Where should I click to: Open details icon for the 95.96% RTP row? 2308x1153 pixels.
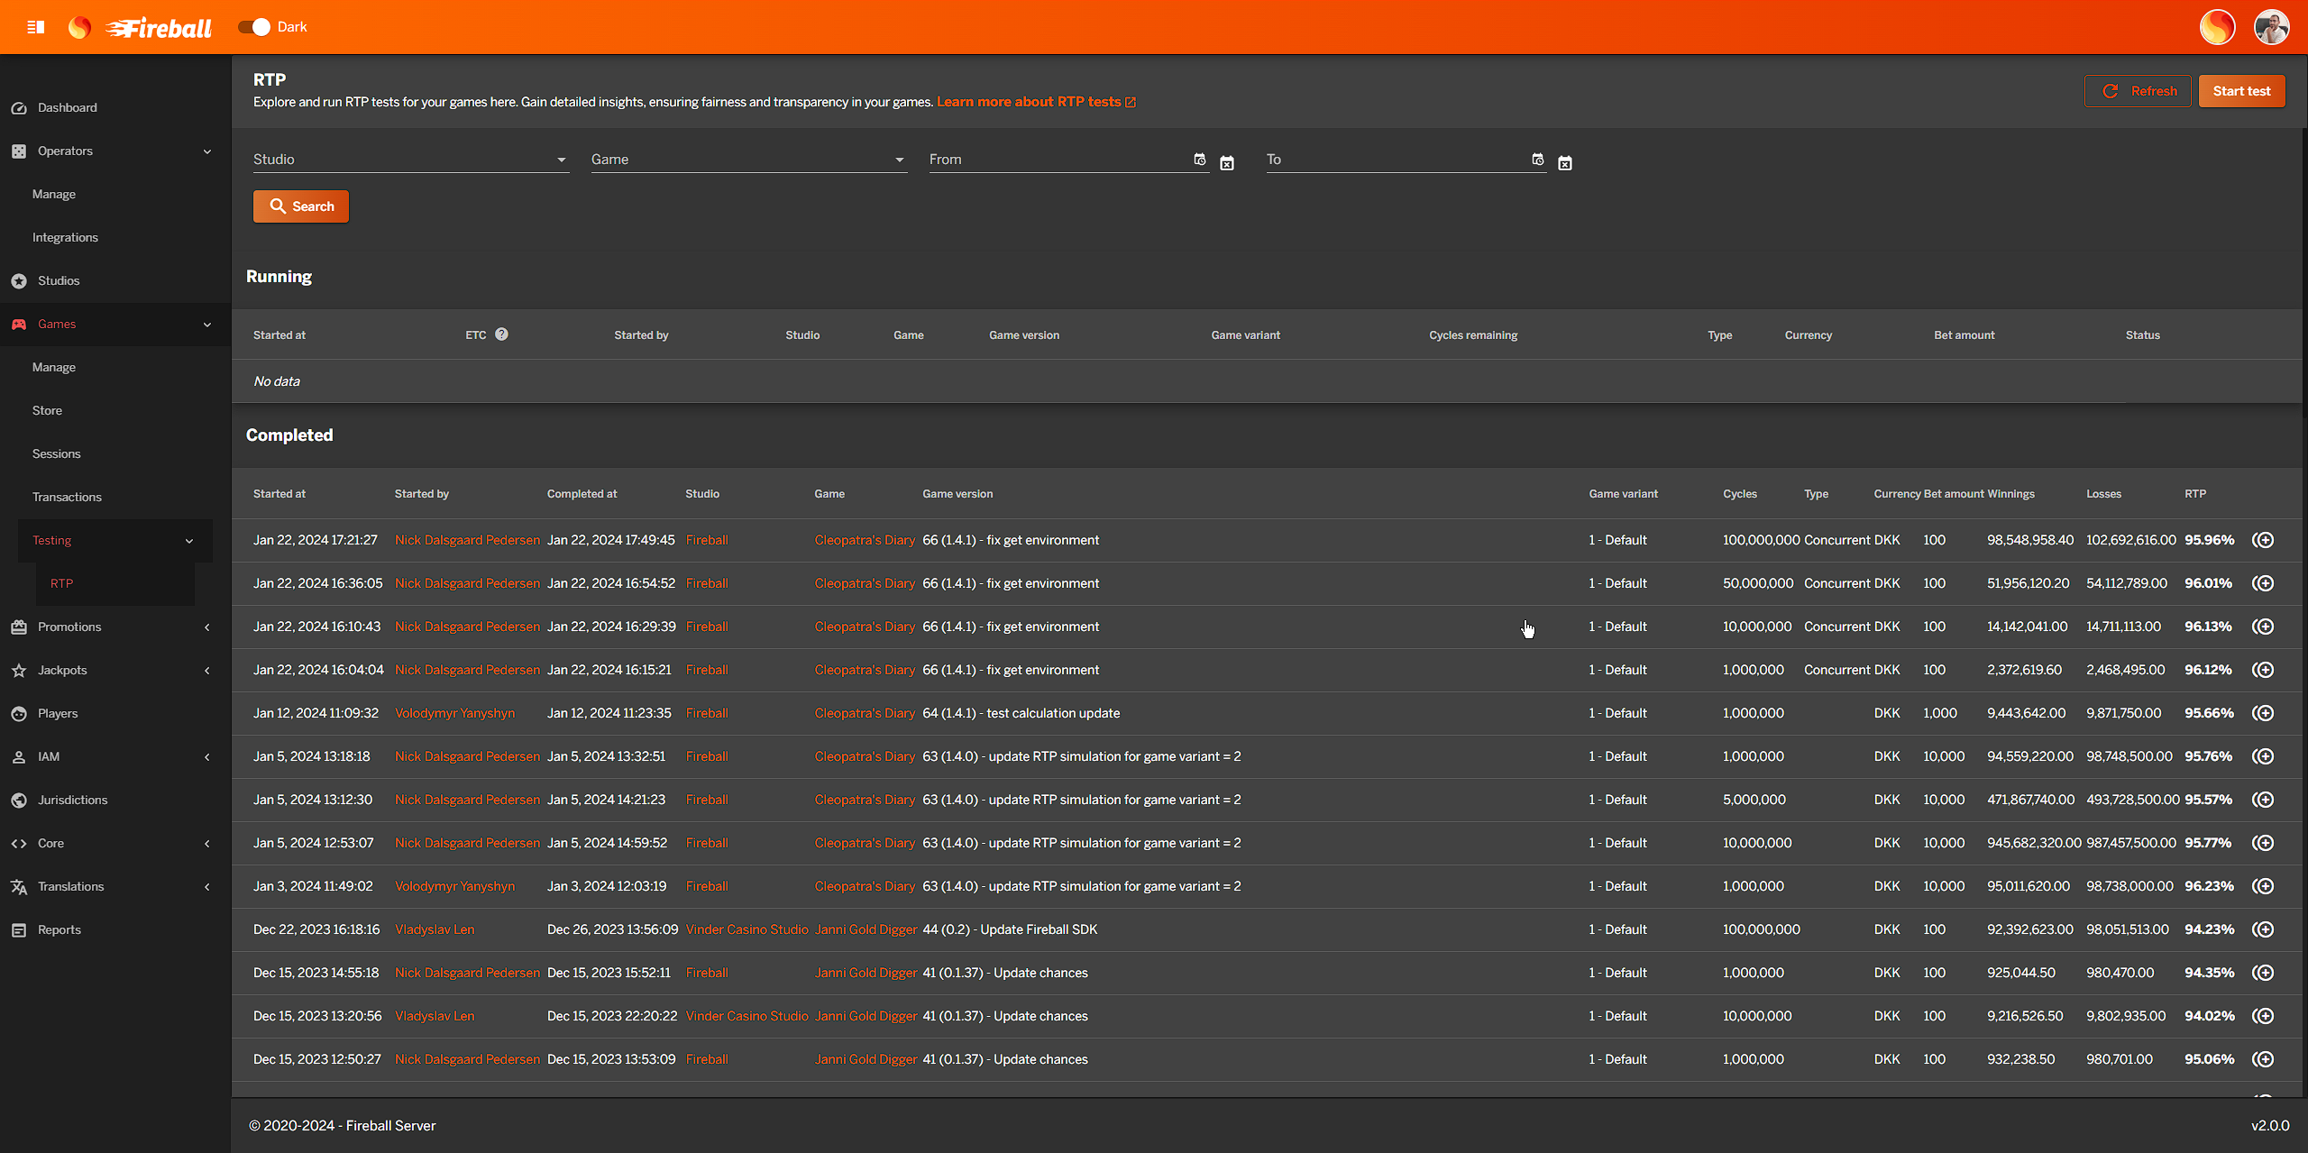click(x=2263, y=540)
